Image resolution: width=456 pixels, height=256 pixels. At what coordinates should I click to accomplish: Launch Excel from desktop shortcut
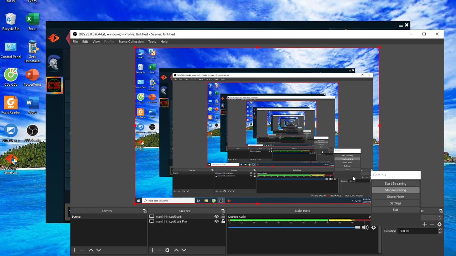point(32,22)
